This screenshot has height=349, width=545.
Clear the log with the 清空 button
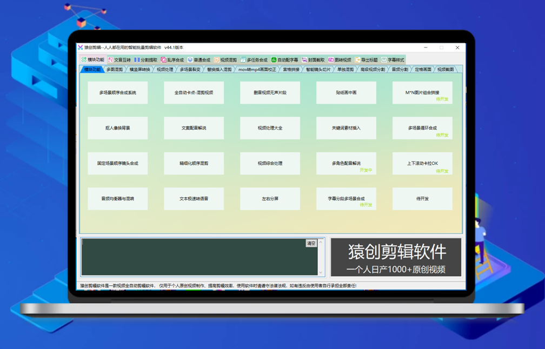click(311, 244)
